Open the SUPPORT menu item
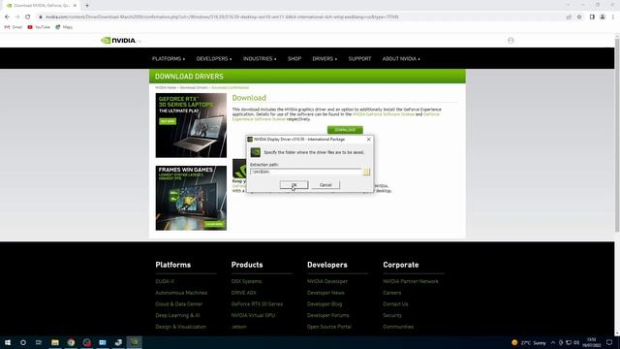Image resolution: width=620 pixels, height=349 pixels. (359, 58)
